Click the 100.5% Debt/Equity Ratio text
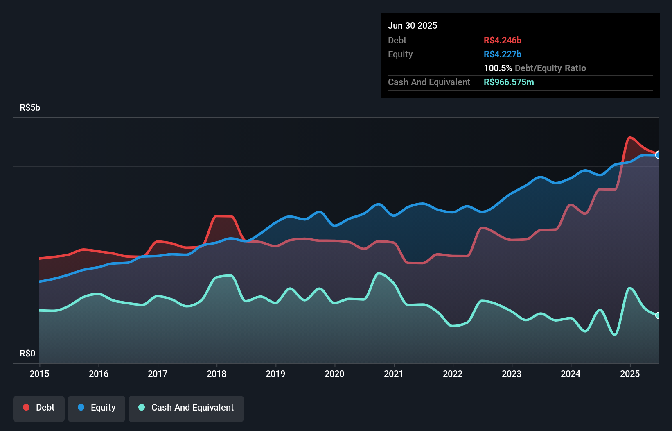The height and width of the screenshot is (431, 672). [x=535, y=68]
